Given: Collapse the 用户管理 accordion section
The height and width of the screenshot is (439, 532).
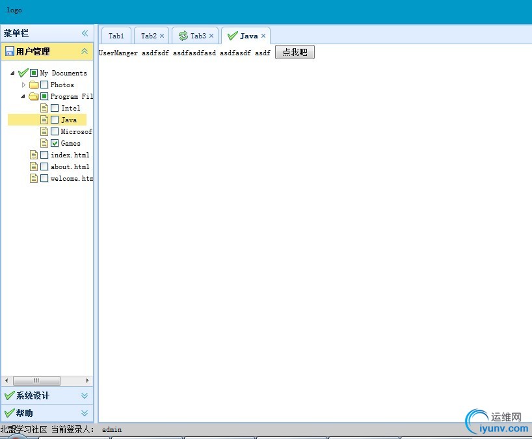Looking at the screenshot, I should [85, 51].
